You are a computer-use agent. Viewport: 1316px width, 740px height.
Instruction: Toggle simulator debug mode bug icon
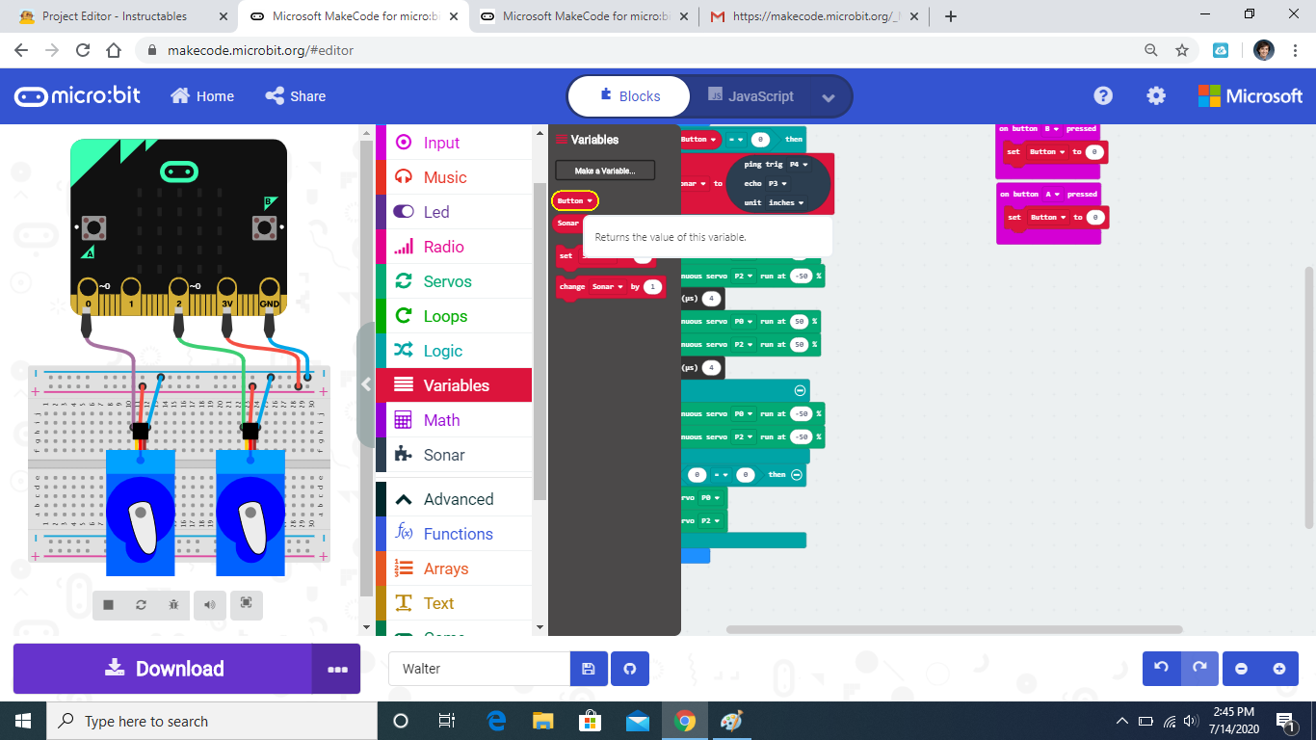click(x=173, y=604)
